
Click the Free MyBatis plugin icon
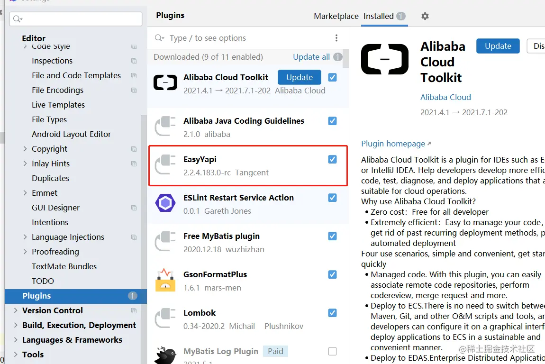coord(165,241)
